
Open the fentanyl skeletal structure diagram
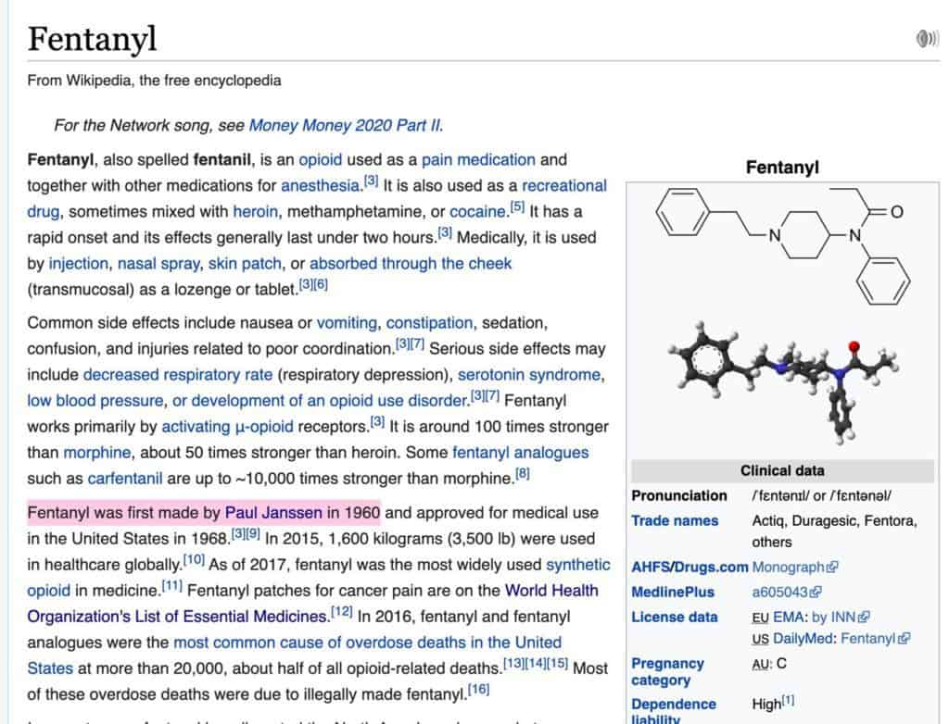(x=781, y=244)
